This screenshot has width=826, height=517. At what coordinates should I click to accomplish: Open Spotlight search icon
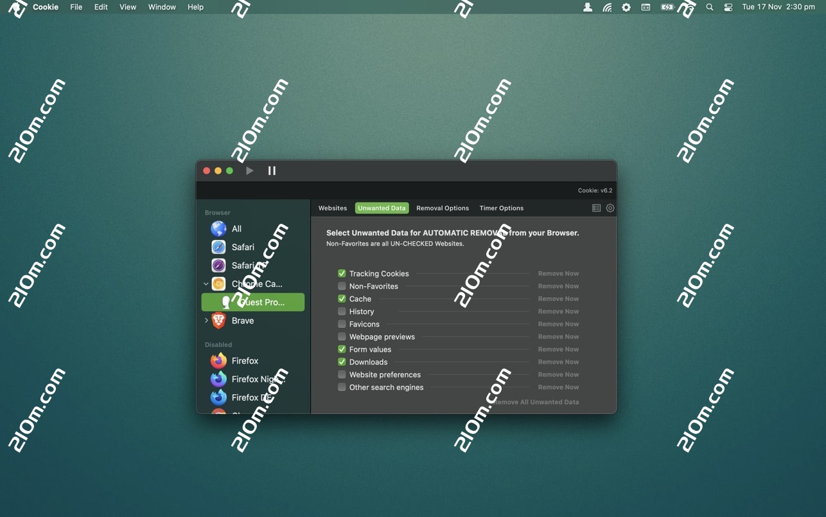coord(710,7)
